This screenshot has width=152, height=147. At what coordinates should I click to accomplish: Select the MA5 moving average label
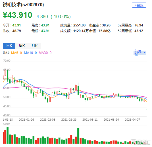point(16,53)
